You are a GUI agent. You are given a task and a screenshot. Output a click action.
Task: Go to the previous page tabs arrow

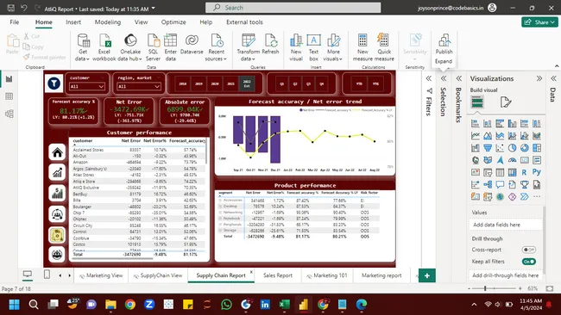coord(60,275)
